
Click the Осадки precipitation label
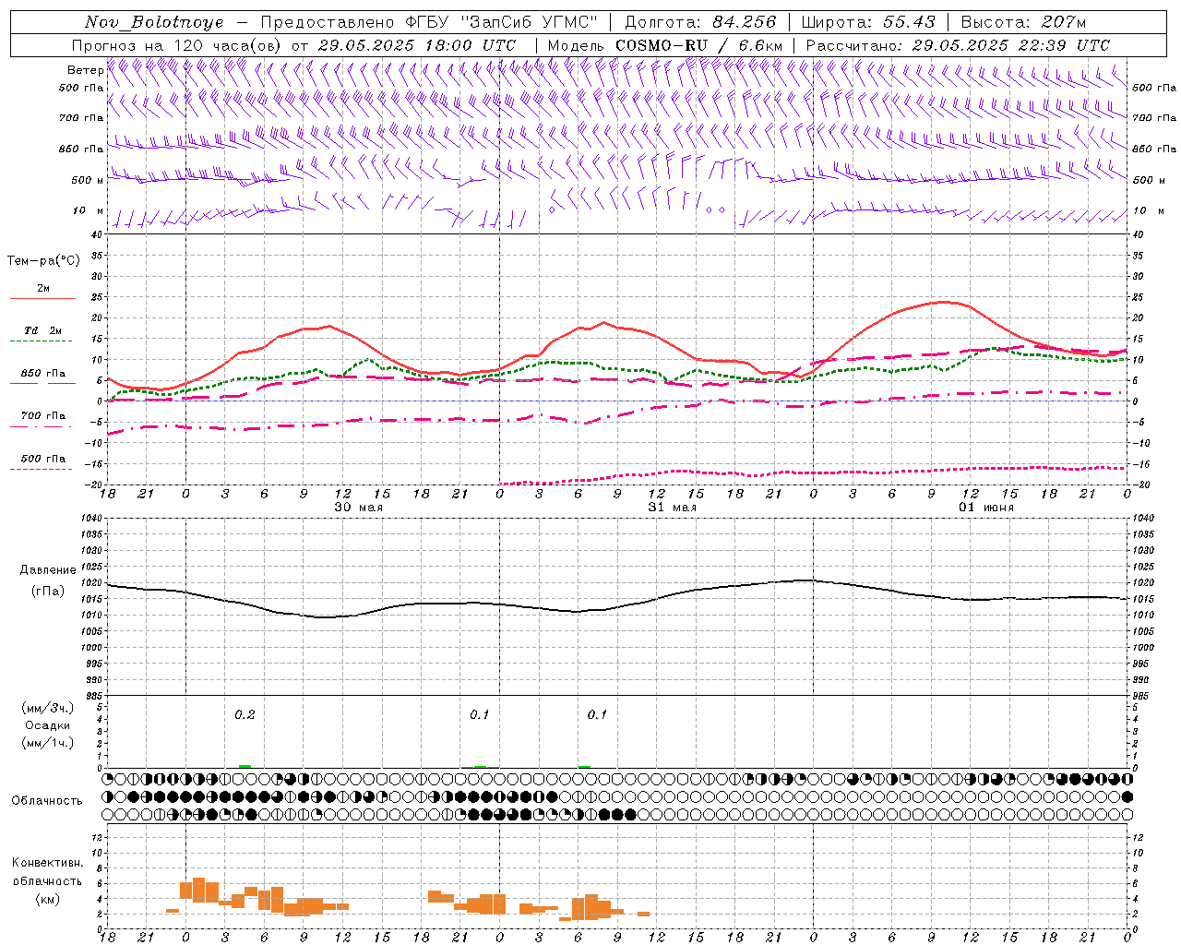pos(48,725)
